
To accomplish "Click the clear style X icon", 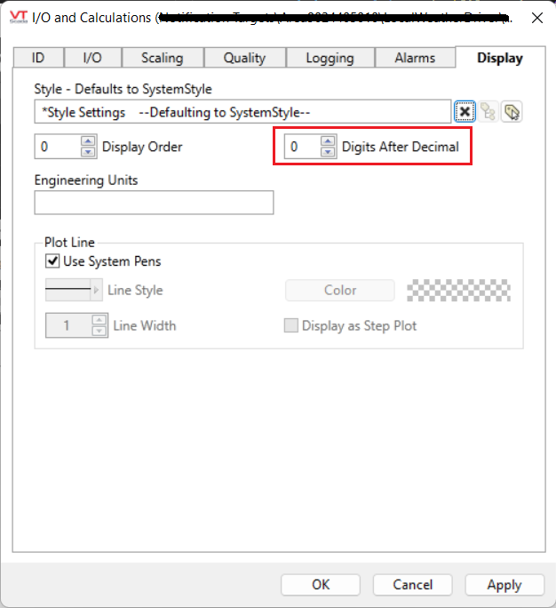I will 465,112.
